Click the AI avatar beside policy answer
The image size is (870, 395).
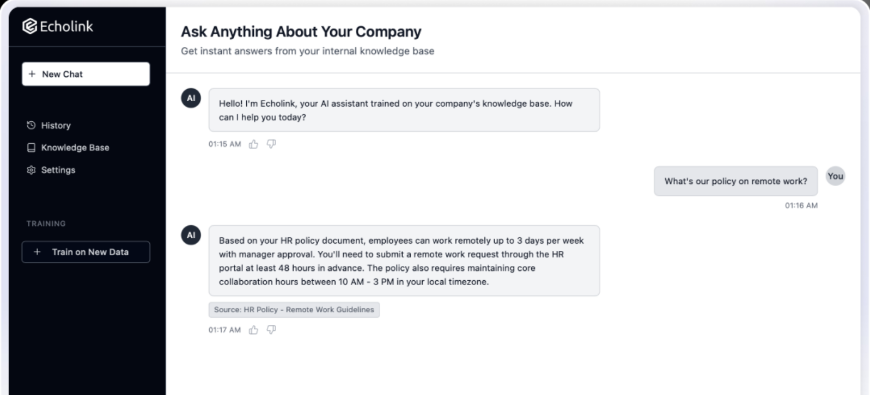pyautogui.click(x=191, y=235)
